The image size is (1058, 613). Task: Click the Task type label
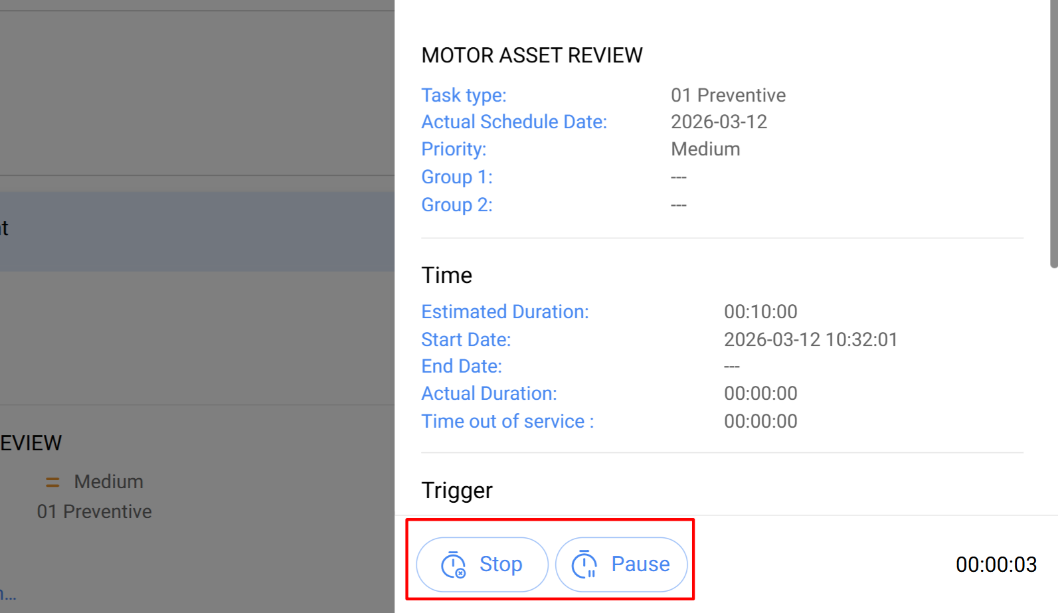pos(464,95)
